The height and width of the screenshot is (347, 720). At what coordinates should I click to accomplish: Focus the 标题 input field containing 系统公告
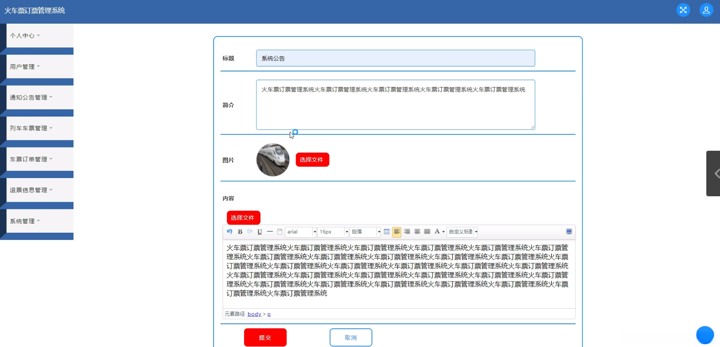pos(396,58)
